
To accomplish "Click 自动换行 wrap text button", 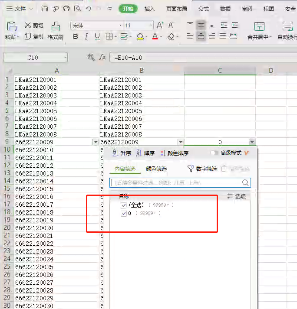I will 287,30.
